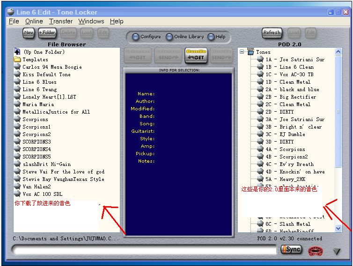Click the POD tone list scrollbar thumb
The height and width of the screenshot is (266, 353).
[x=338, y=112]
